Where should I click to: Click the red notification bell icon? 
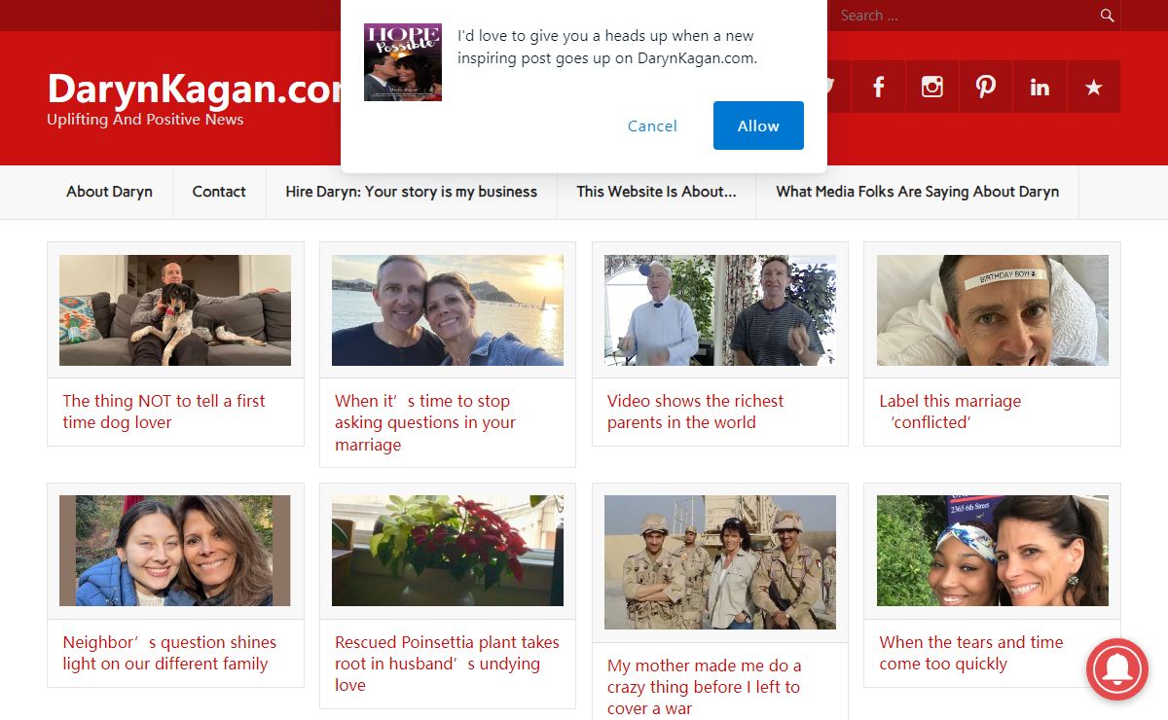click(x=1117, y=669)
